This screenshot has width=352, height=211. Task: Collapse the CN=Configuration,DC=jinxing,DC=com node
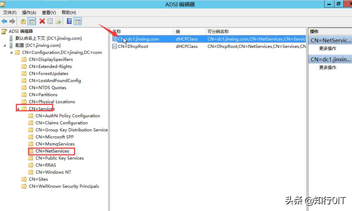tap(11, 52)
